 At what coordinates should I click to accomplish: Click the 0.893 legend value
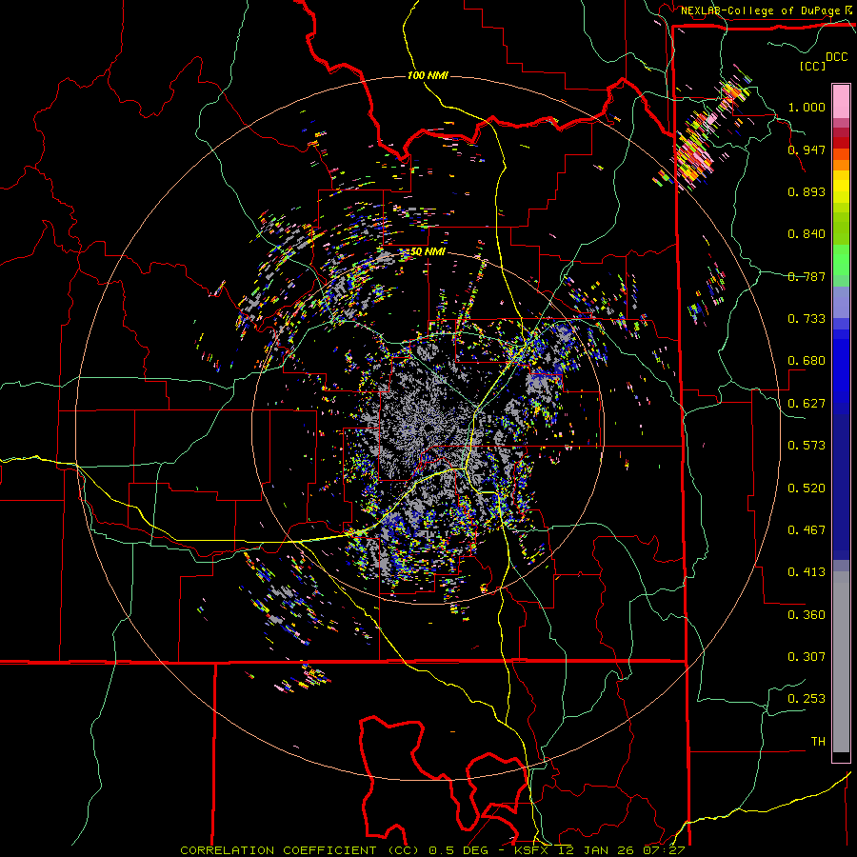point(807,191)
